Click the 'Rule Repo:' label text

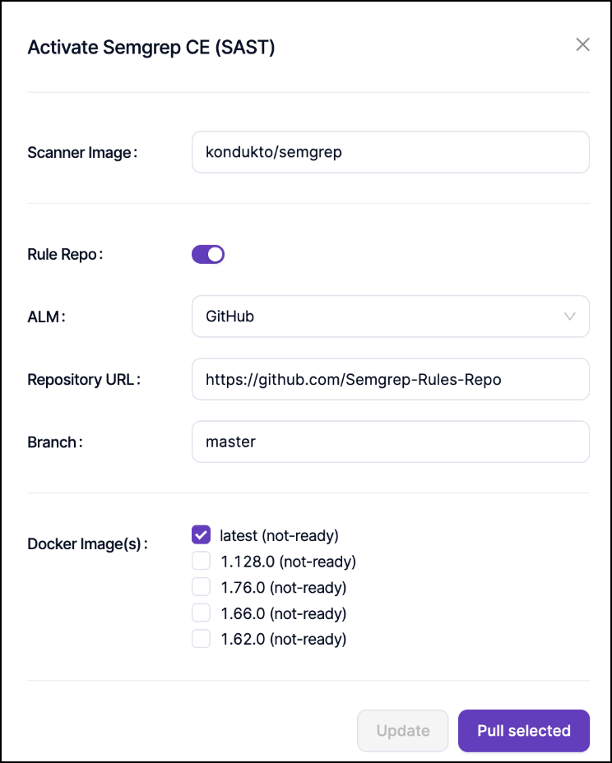tap(65, 254)
